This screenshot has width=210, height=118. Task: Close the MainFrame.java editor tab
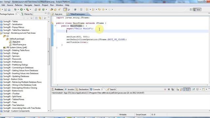point(87,14)
